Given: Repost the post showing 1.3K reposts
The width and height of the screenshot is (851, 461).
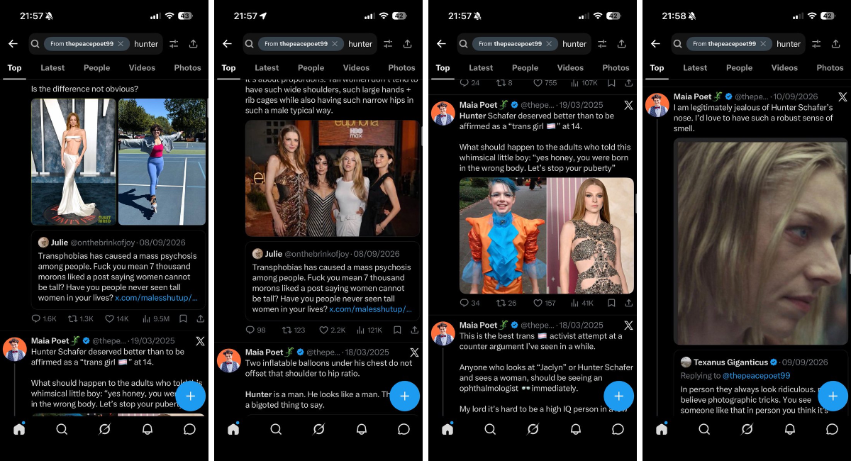Looking at the screenshot, I should click(80, 319).
